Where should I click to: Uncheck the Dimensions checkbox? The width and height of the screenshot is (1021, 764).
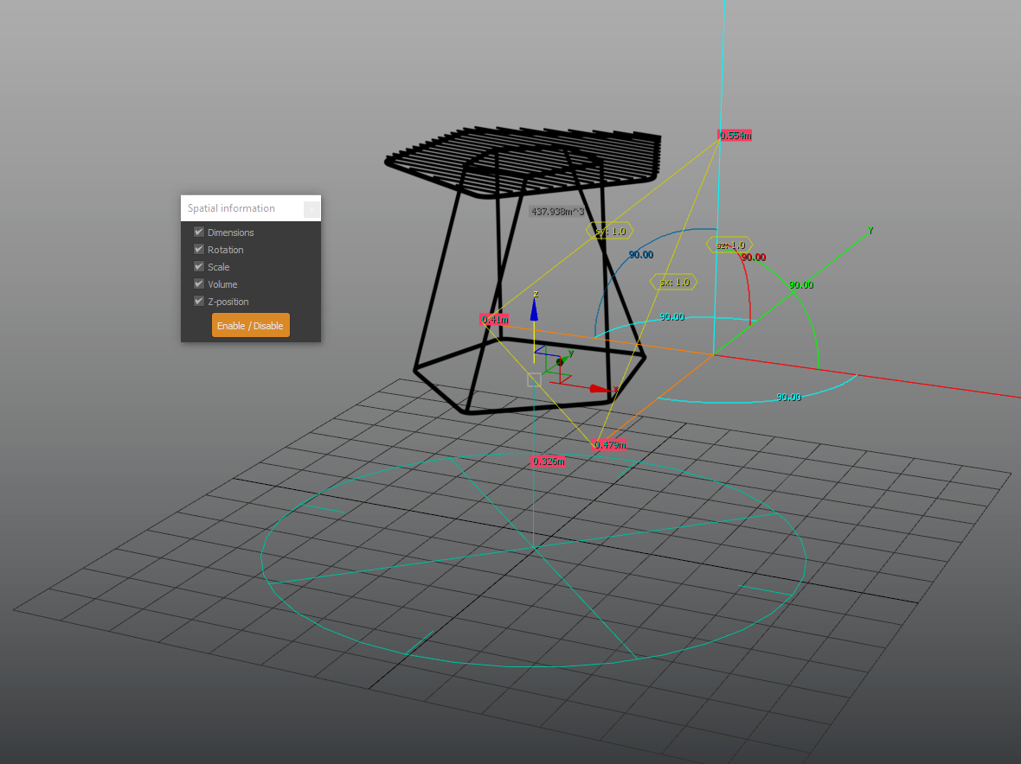click(x=199, y=232)
